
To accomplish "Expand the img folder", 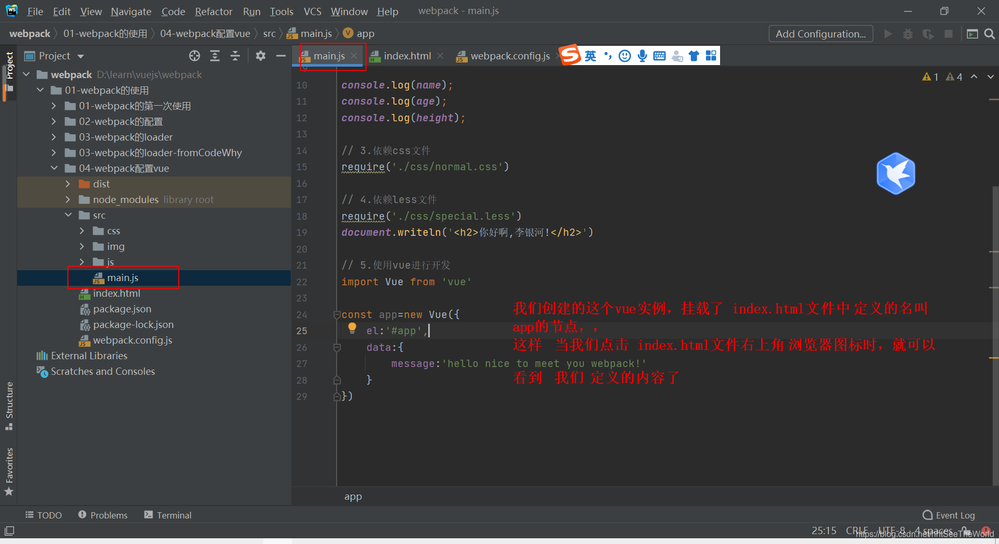I will pyautogui.click(x=82, y=246).
